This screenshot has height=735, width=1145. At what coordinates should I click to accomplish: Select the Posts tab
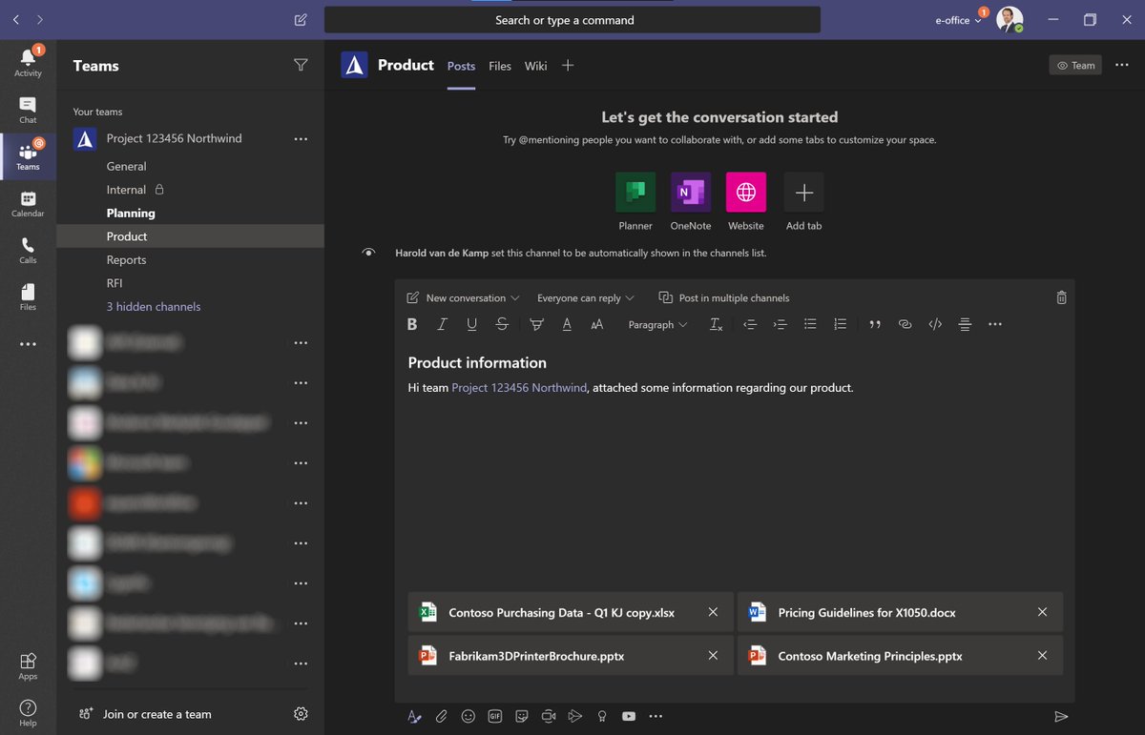[x=461, y=66]
